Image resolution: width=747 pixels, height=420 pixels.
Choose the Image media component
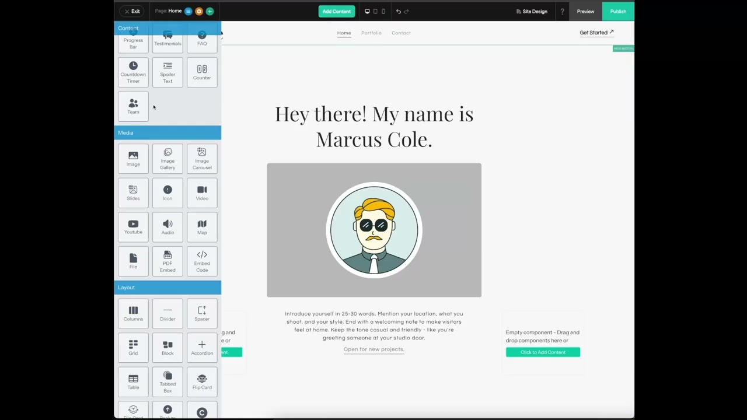133,159
